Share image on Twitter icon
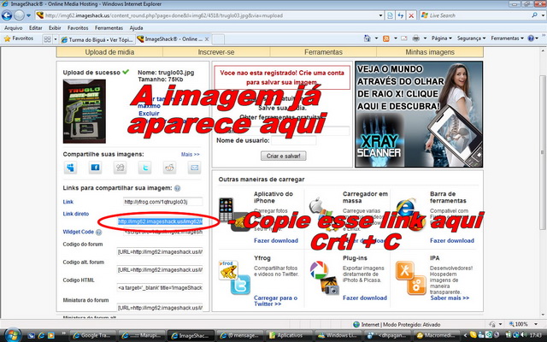Image resolution: width=547 pixels, height=342 pixels. point(144,168)
